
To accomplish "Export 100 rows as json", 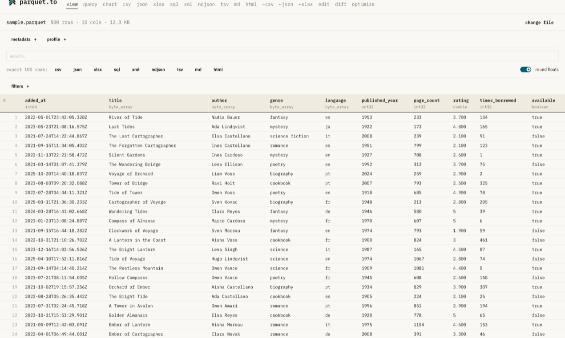I will [77, 70].
